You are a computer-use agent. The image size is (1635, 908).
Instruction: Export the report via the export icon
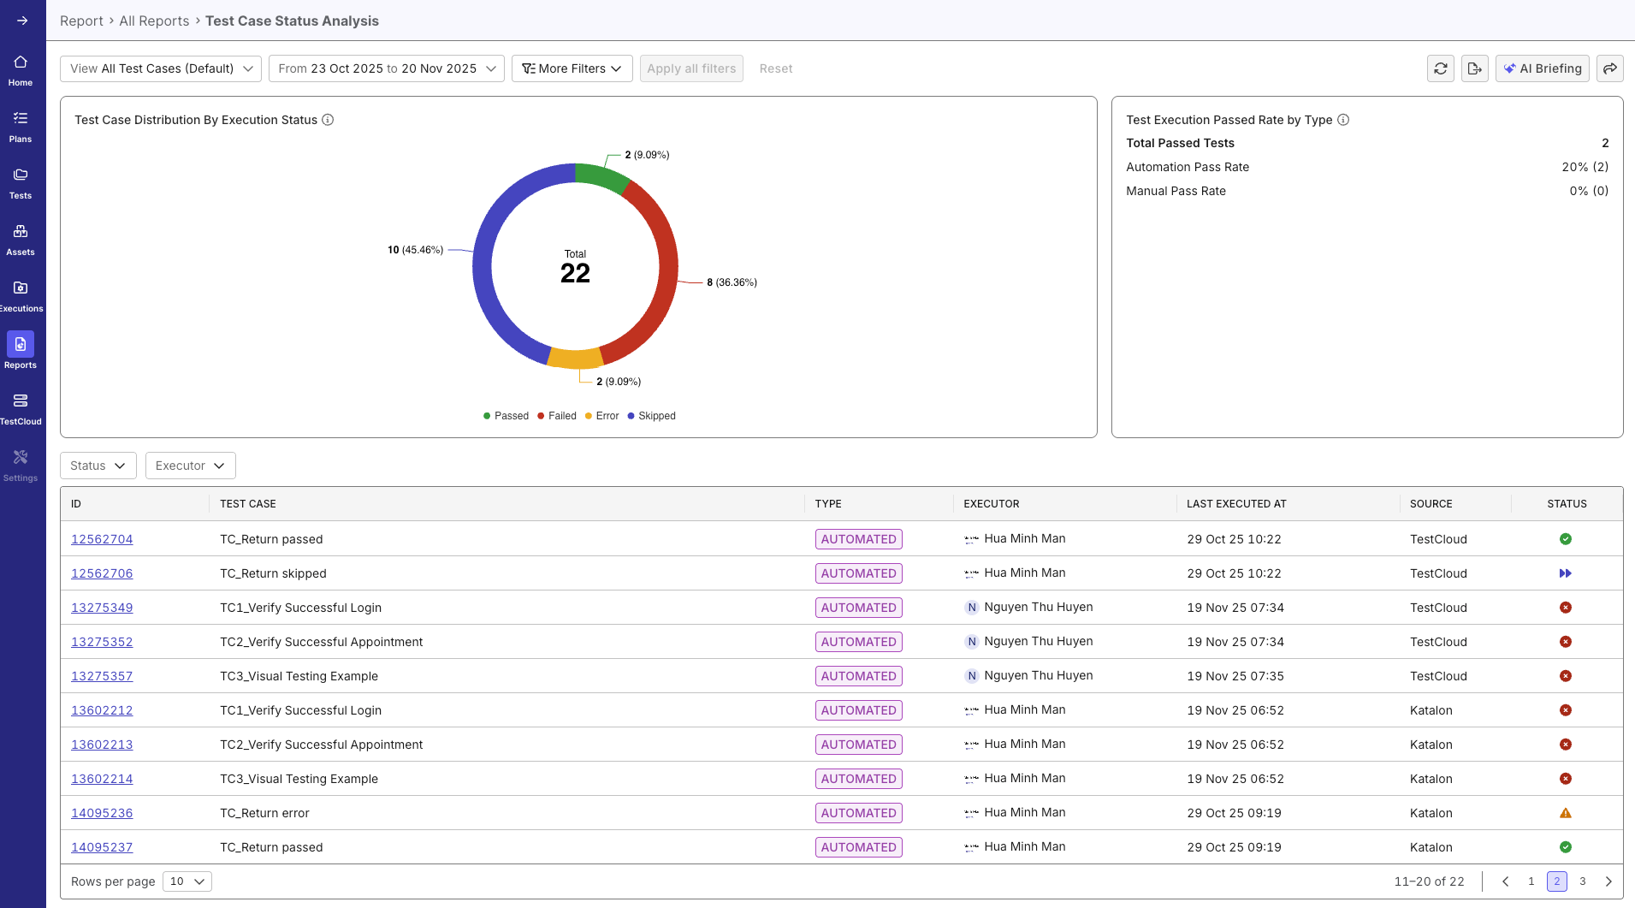pyautogui.click(x=1475, y=68)
